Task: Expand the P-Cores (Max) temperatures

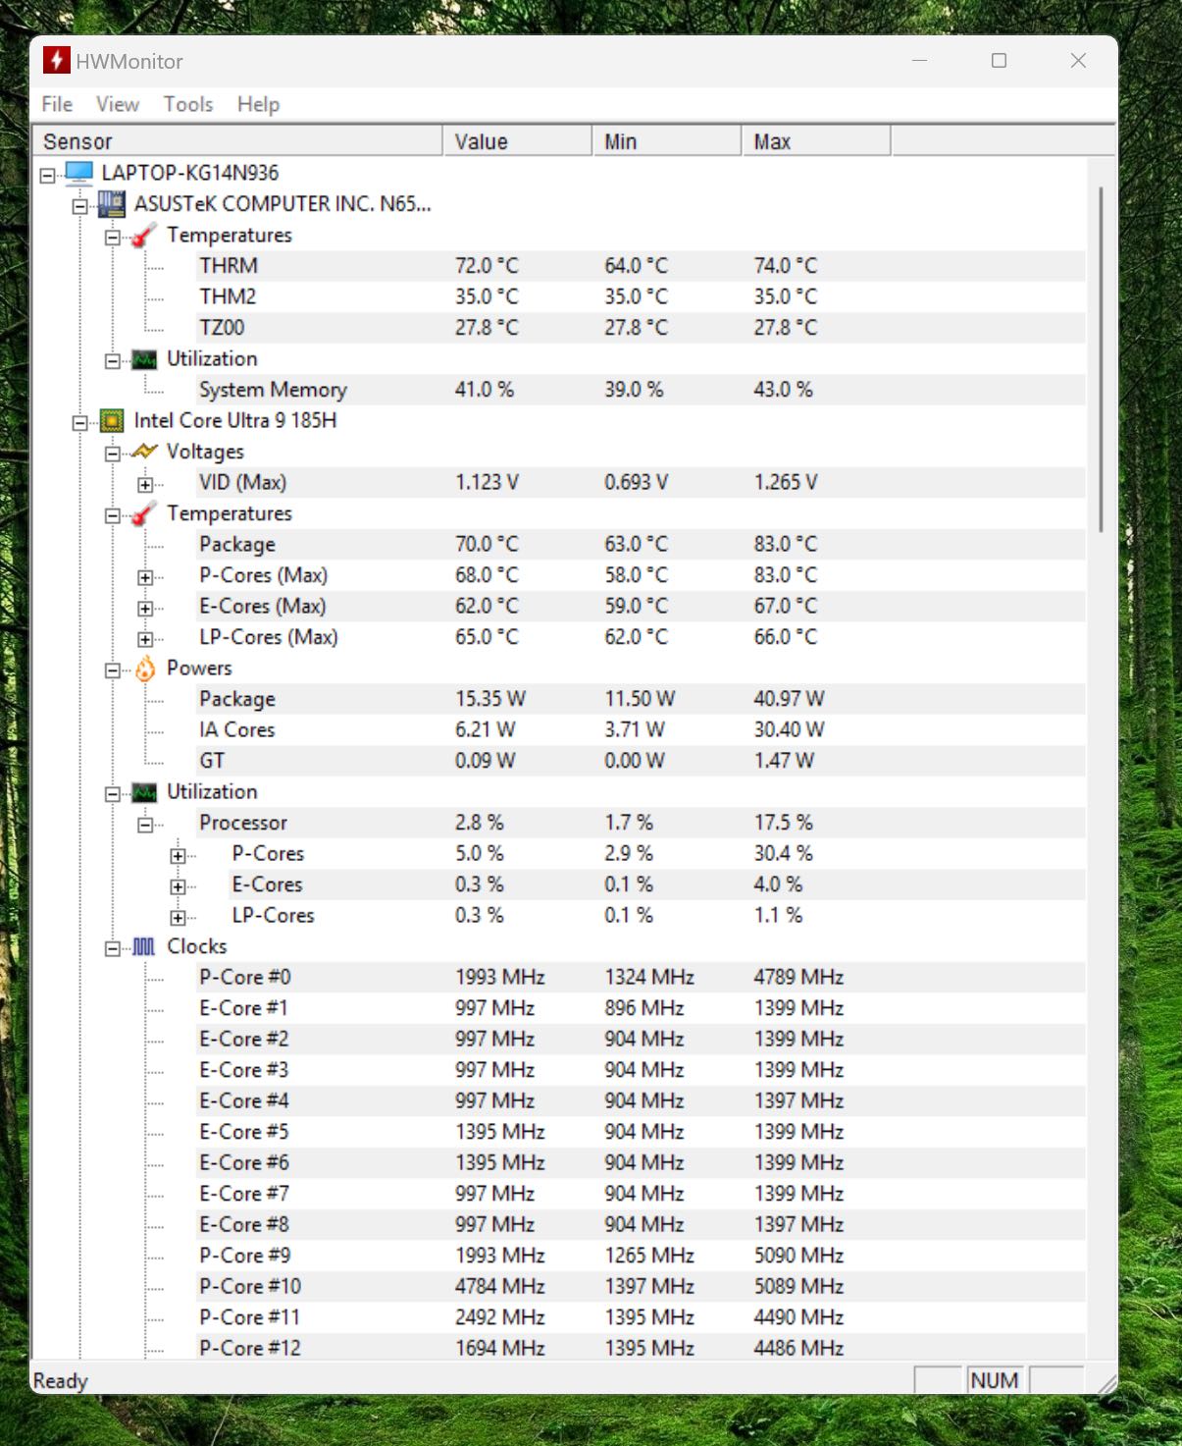Action: tap(145, 577)
